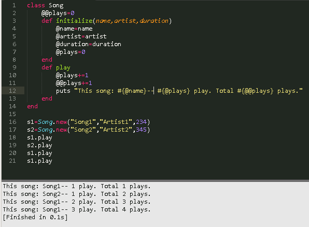Click 's1.play' call on line 21
309x227 pixels.
(39, 161)
